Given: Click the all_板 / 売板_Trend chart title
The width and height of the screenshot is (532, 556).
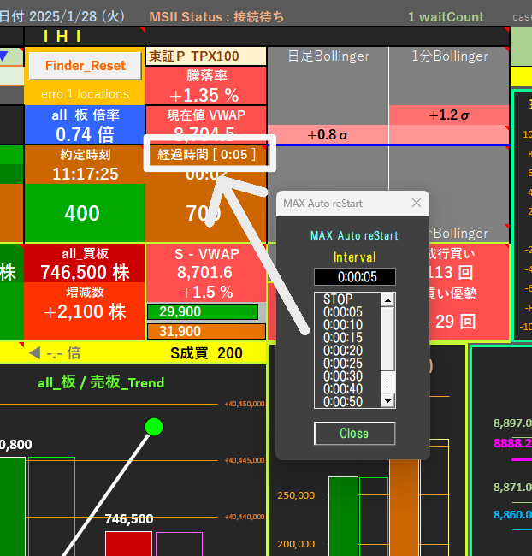Looking at the screenshot, I should (x=101, y=382).
